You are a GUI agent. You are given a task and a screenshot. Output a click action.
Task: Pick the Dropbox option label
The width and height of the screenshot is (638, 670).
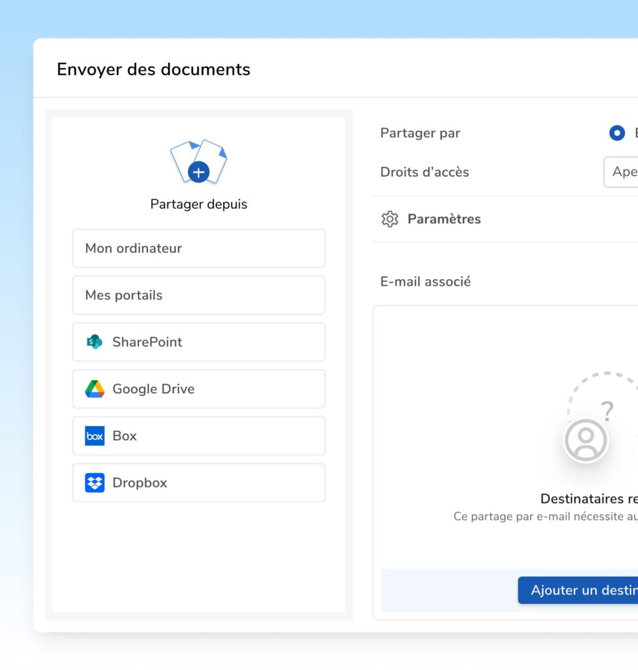(x=139, y=483)
